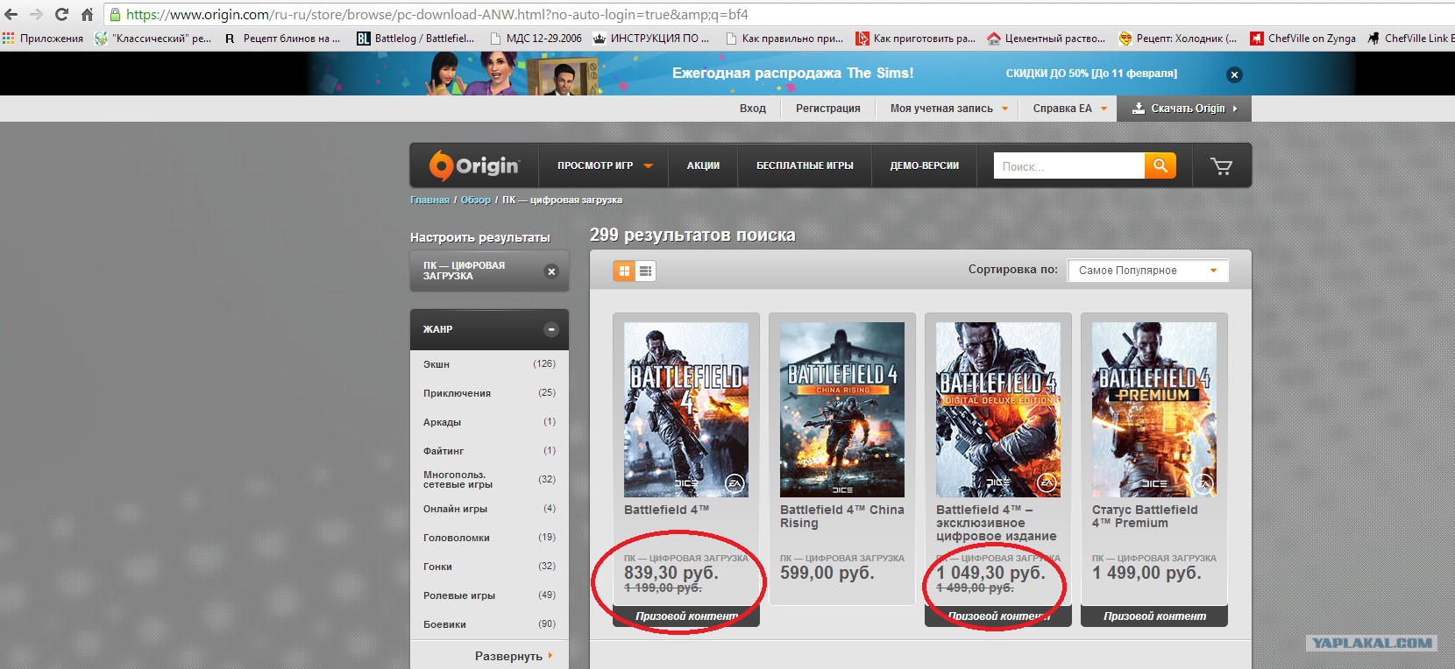
Task: Remove the ПК — цифровая загрузка filter
Action: [551, 271]
